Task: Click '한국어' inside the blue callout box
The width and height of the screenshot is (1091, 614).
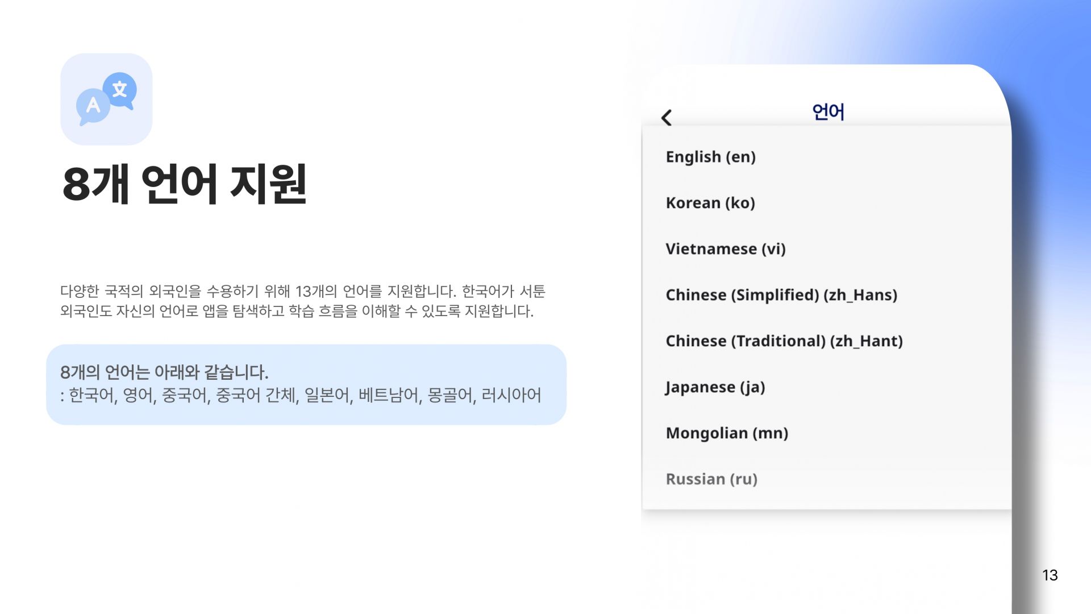Action: [92, 395]
